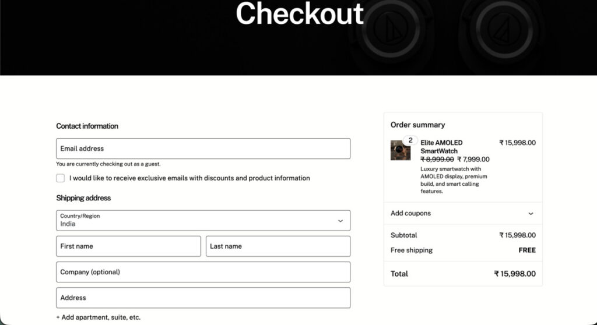
Task: Select the Last name field
Action: click(278, 246)
